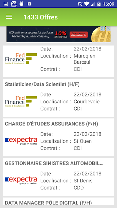Viewport: 117px width, 208px height.
Task: Tap the Wi-Fi status icon
Action: [x=87, y=4]
